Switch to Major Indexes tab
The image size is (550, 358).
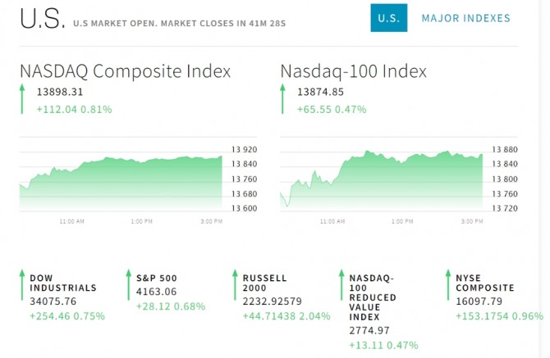[465, 18]
